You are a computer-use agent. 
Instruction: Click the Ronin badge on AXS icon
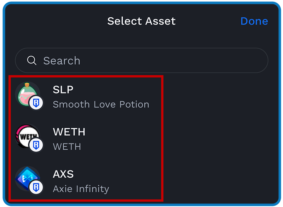[36, 187]
